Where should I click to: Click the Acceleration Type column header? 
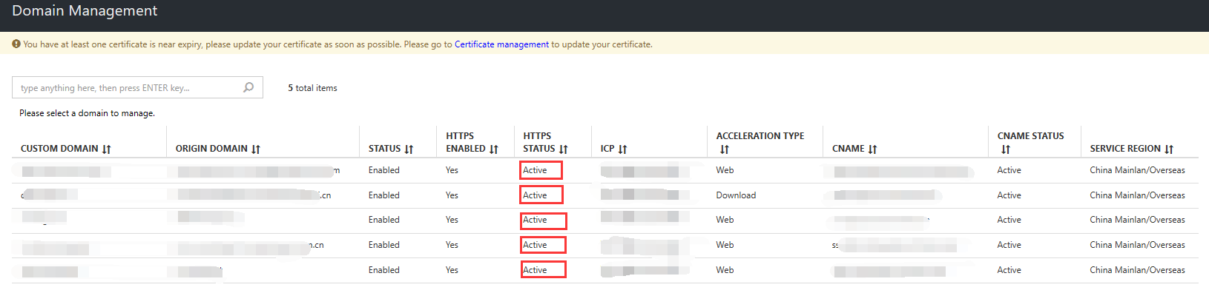pos(760,142)
